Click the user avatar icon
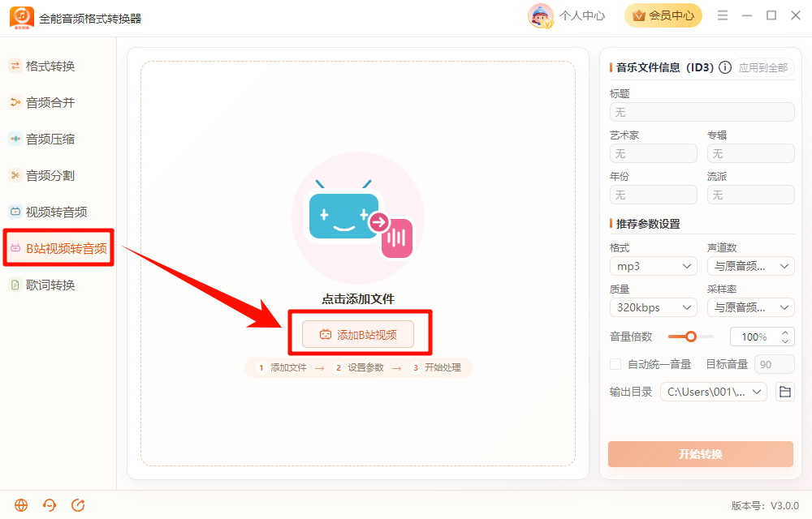This screenshot has width=812, height=519. 541,15
